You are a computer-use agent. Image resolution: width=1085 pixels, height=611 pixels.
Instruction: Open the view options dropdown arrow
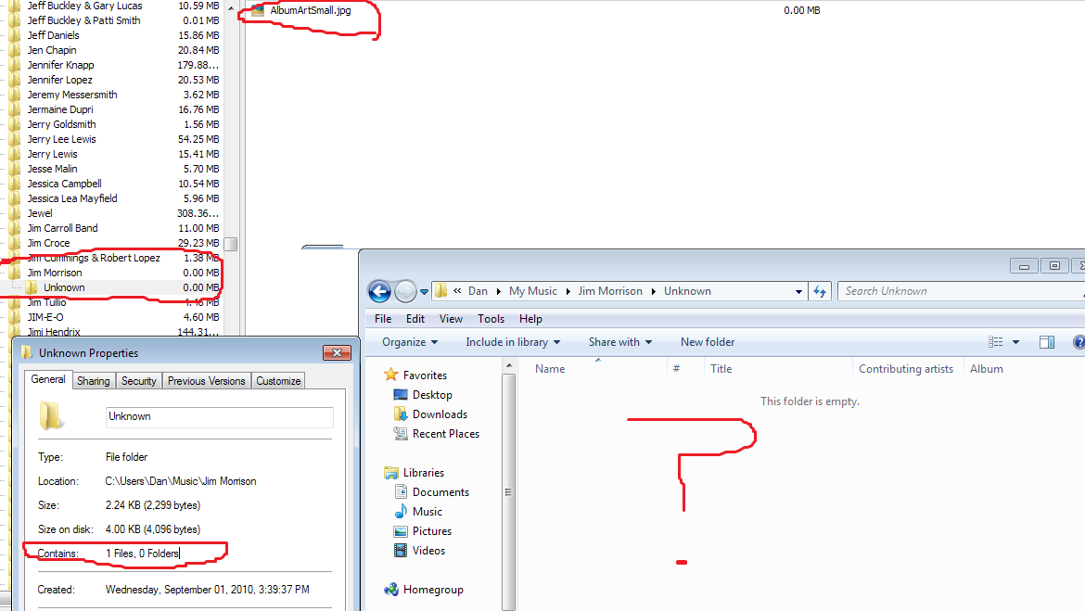click(x=1015, y=342)
